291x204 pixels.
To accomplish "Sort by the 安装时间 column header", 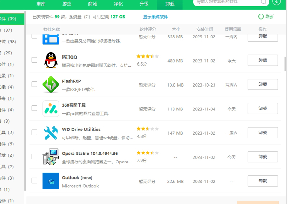I will coord(205,29).
